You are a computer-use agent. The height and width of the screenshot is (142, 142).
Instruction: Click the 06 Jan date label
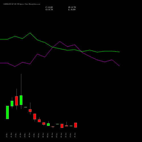pos(52,135)
